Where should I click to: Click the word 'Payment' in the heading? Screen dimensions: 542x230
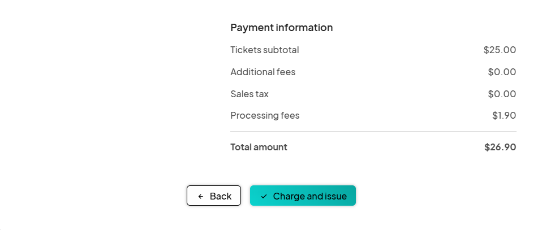pos(250,27)
